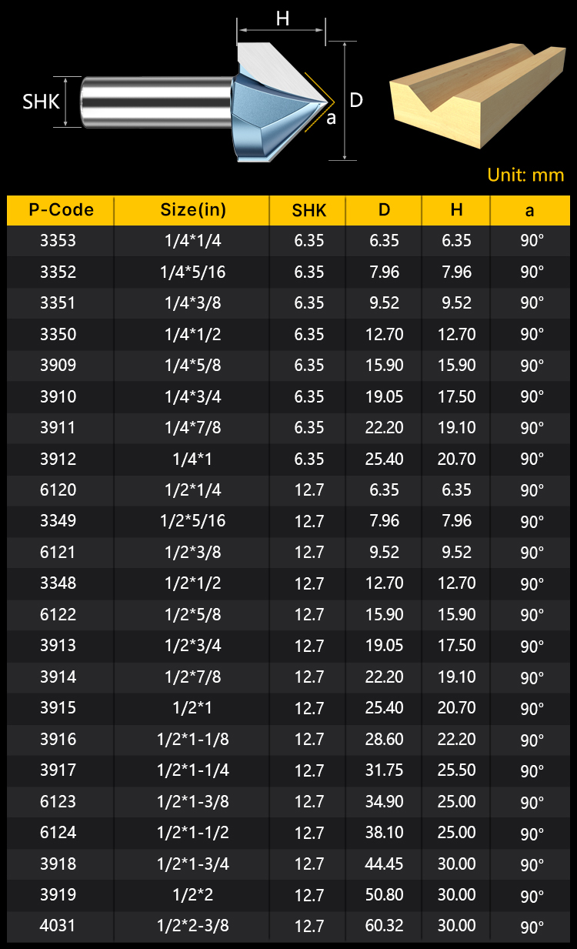Select P-Code 3353 cell
577x949 pixels.
58,241
